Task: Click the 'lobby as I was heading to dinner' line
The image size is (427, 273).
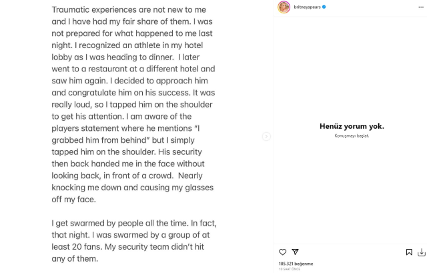Action: click(125, 57)
